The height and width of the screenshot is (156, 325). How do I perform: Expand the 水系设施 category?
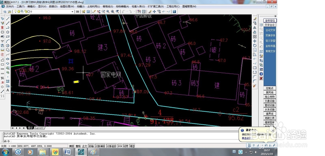[x=270, y=110]
